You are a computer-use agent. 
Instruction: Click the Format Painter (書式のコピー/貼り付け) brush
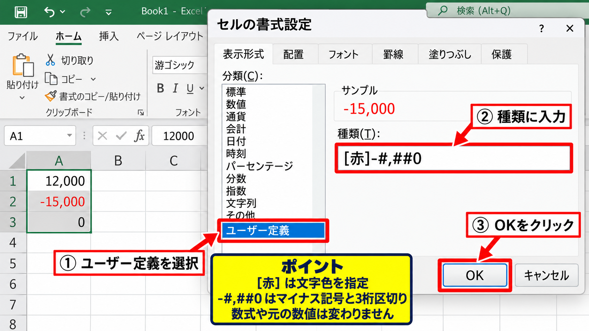pos(51,96)
